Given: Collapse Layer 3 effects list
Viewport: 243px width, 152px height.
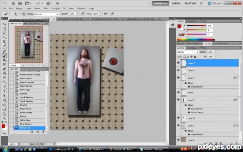Looking at the screenshot, I should [238, 78].
